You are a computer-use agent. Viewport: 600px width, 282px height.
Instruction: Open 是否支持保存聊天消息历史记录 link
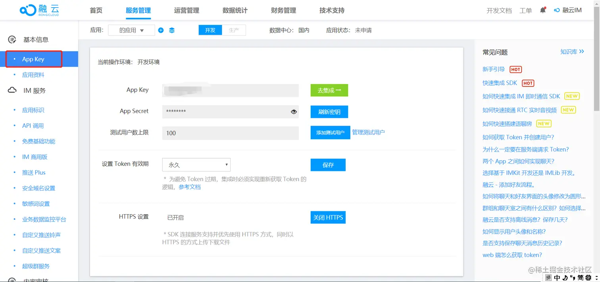pyautogui.click(x=522, y=243)
